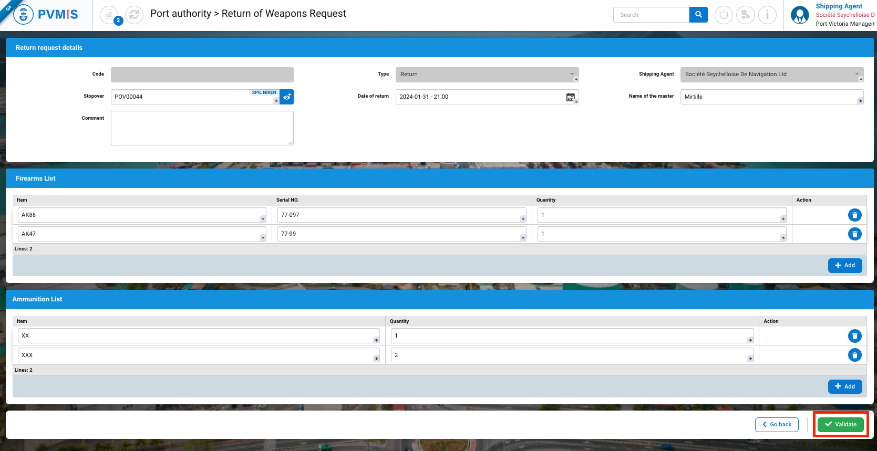Delete the XXX ammunition row
The height and width of the screenshot is (451, 877).
854,355
